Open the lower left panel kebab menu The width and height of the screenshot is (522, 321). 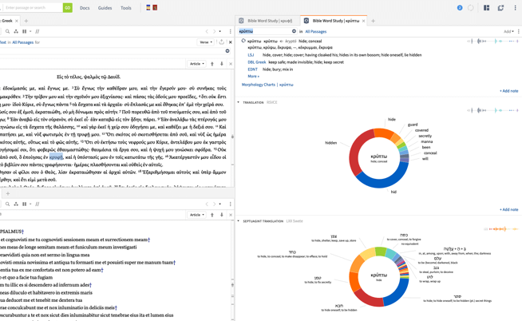click(230, 204)
